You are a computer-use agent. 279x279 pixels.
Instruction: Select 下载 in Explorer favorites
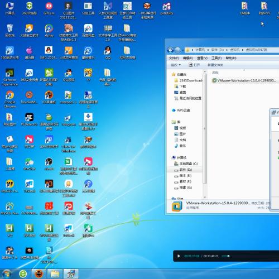coord(180,86)
